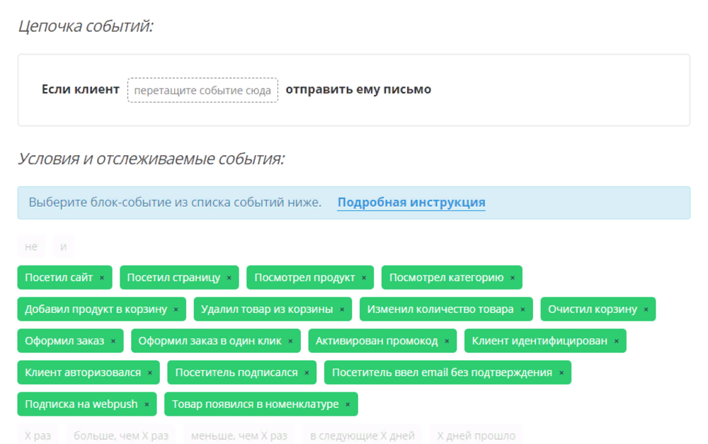
Task: Click the disabled 'и' operator block
Action: [64, 246]
